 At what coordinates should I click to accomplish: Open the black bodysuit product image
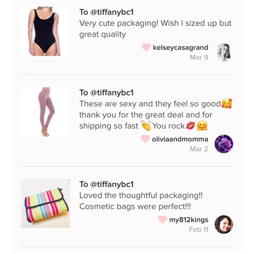(46, 31)
